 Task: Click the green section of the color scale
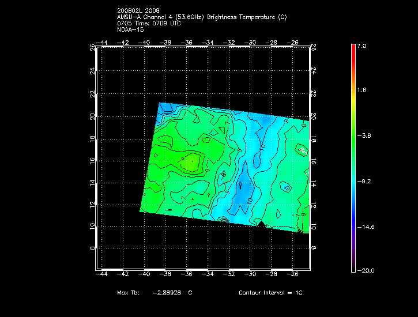click(x=353, y=138)
